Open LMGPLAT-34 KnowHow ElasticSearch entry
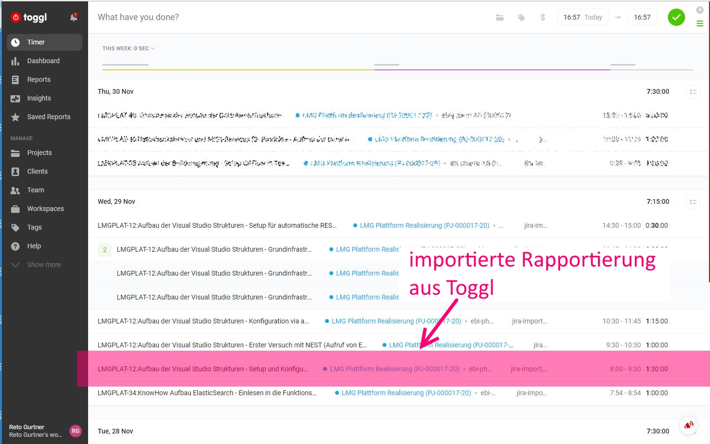 [207, 393]
